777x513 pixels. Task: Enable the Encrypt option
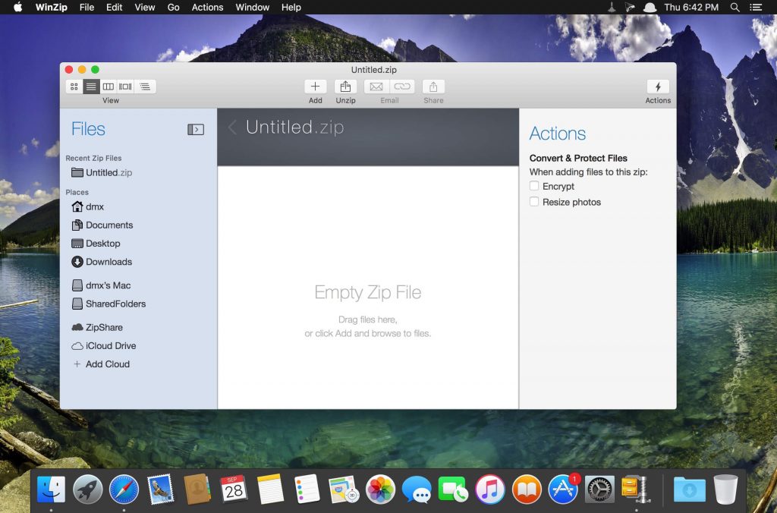(x=533, y=186)
